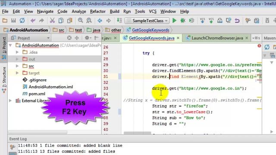Click the red error indicator in editor
The width and height of the screenshot is (276, 155).
tap(259, 46)
